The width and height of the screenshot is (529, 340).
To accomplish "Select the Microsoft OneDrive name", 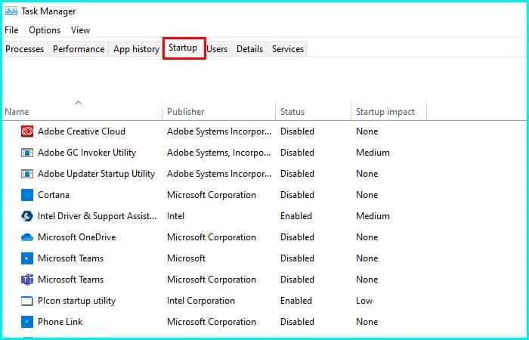I will [76, 237].
